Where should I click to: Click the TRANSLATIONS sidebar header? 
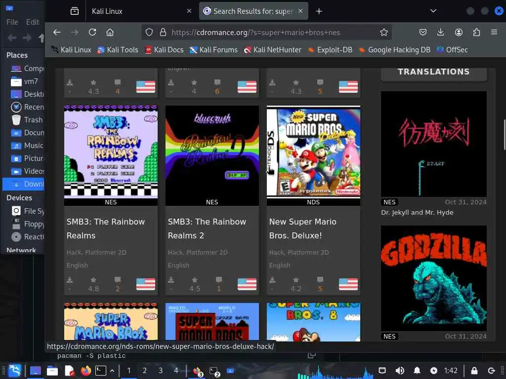(x=433, y=72)
